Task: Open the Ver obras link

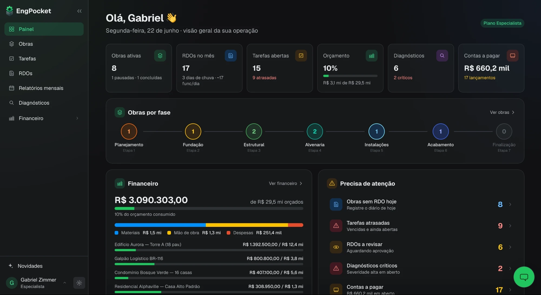Action: [502, 112]
